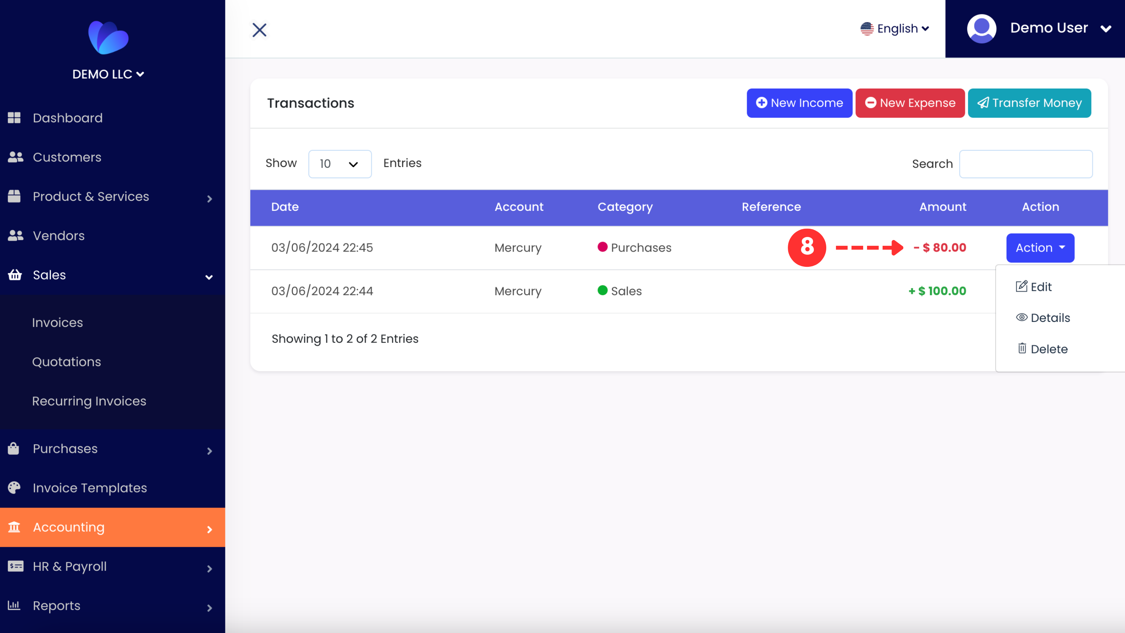Click date 03/06/2024 22:44
The image size is (1125, 633).
tap(322, 291)
